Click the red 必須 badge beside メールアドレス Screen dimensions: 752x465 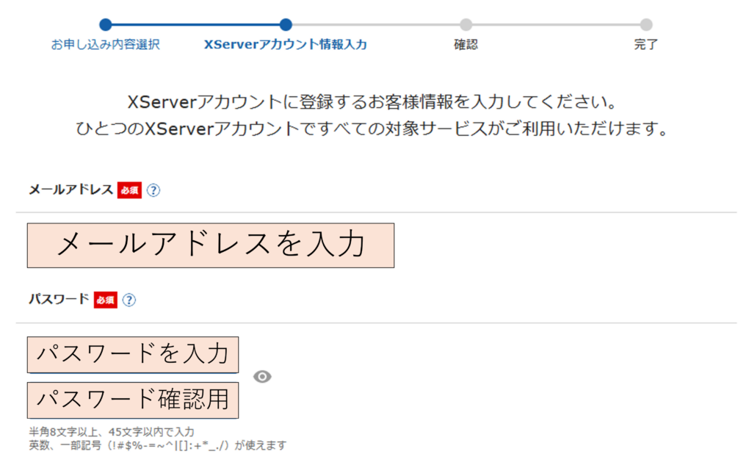pyautogui.click(x=129, y=190)
